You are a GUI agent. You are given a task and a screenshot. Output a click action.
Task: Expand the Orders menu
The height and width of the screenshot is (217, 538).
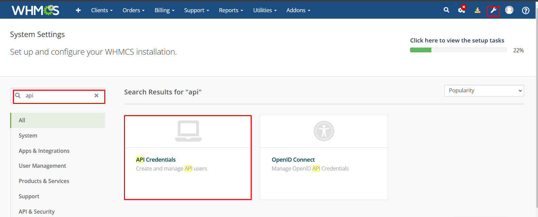[x=133, y=10]
